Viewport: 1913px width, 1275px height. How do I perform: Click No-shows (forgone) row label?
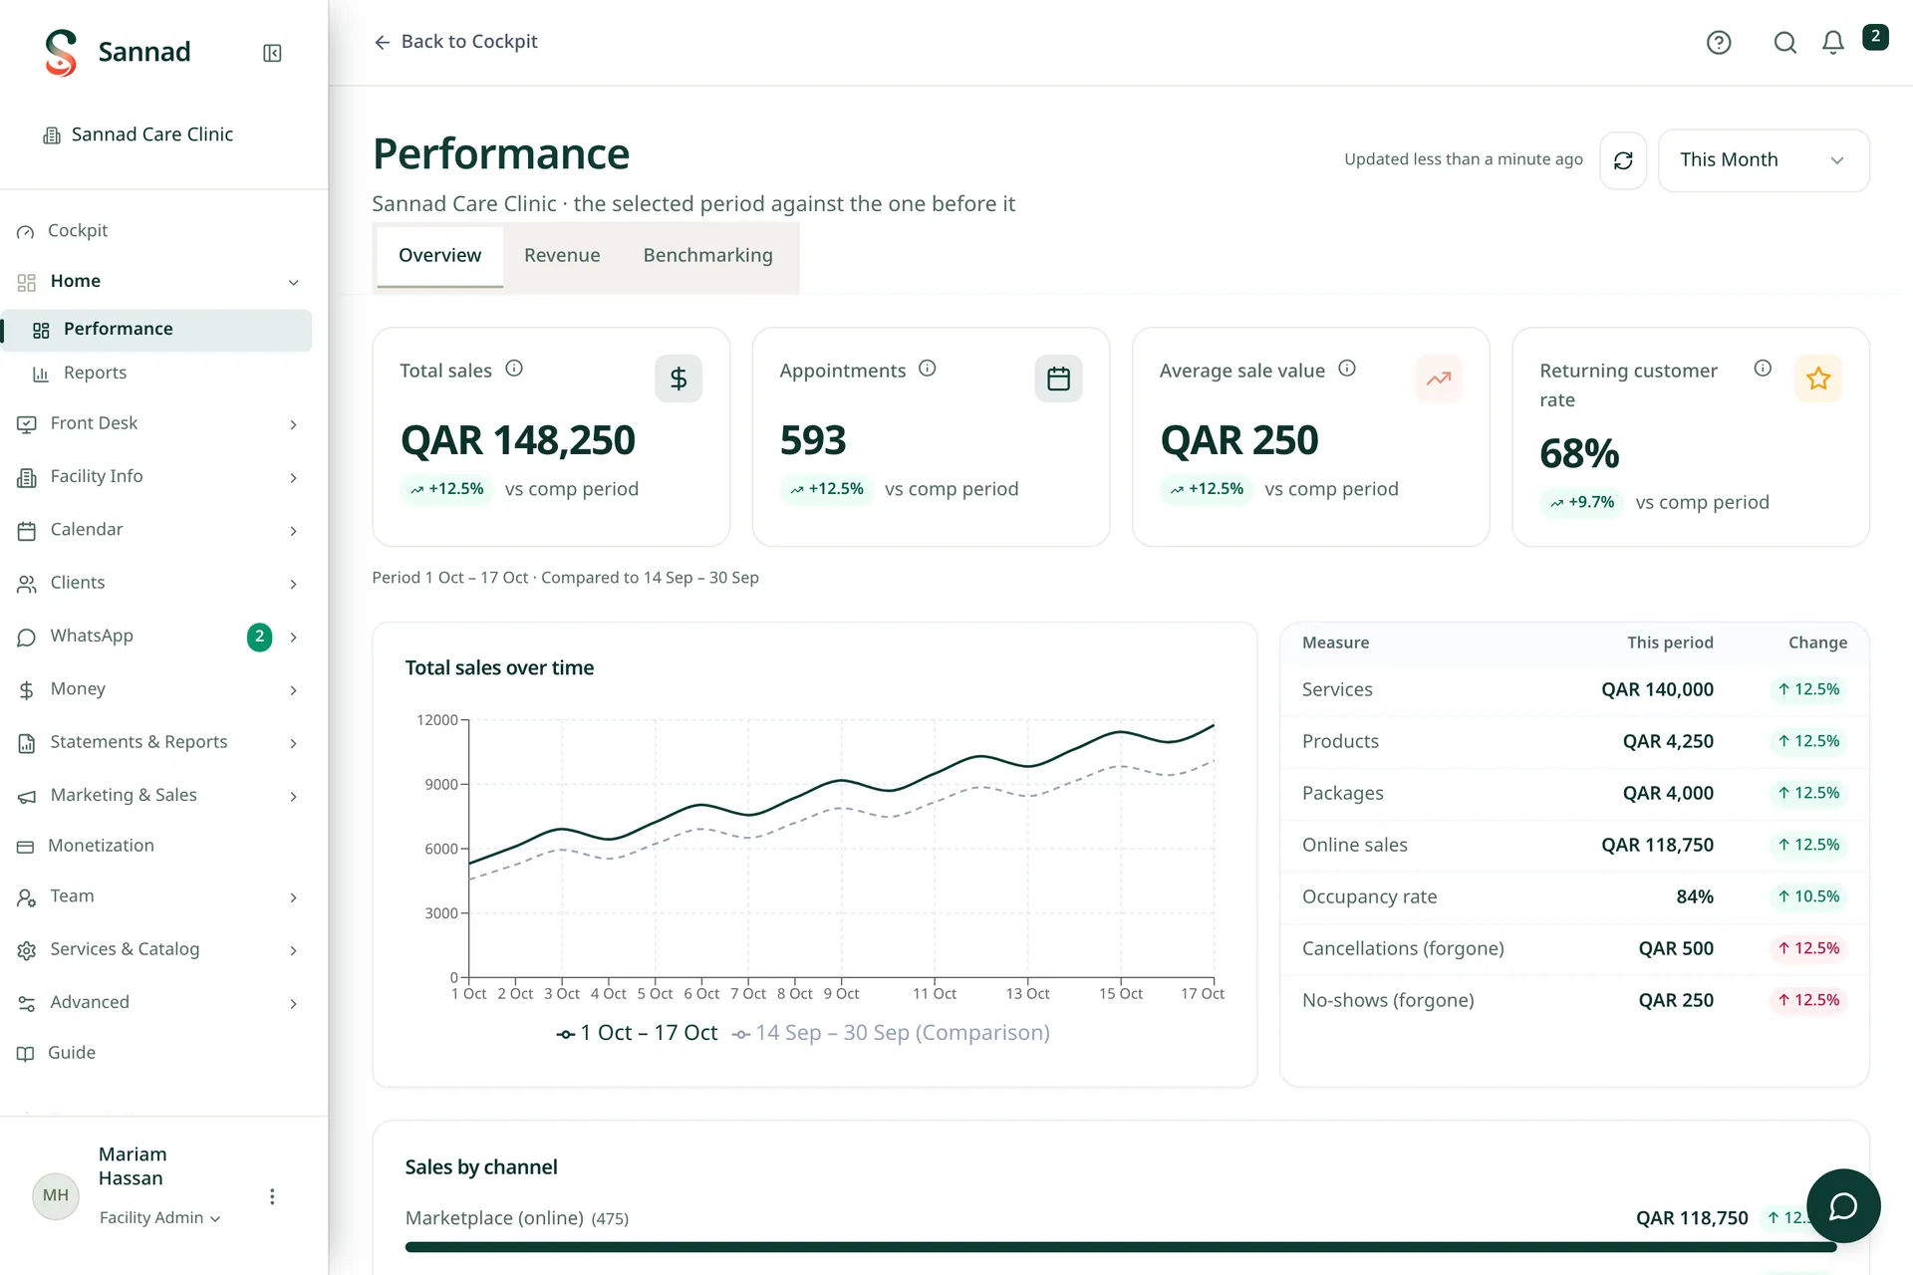(1388, 1000)
